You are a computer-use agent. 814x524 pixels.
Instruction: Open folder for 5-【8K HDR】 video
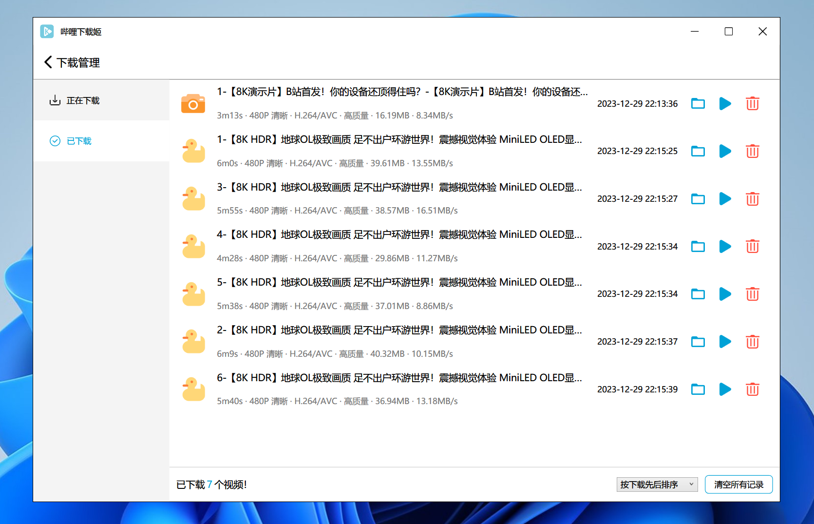point(698,294)
